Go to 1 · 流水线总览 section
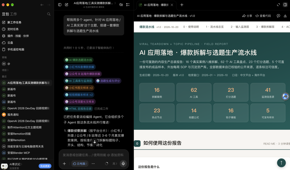Screen dimensions: 290x170 (215, 27)
